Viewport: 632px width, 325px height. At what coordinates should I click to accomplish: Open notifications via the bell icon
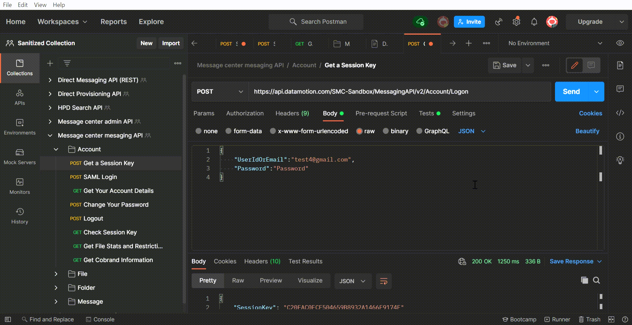[x=534, y=22]
